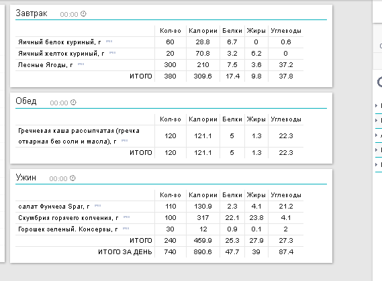Open note icon next to Яичный белок куриный

coord(109,42)
